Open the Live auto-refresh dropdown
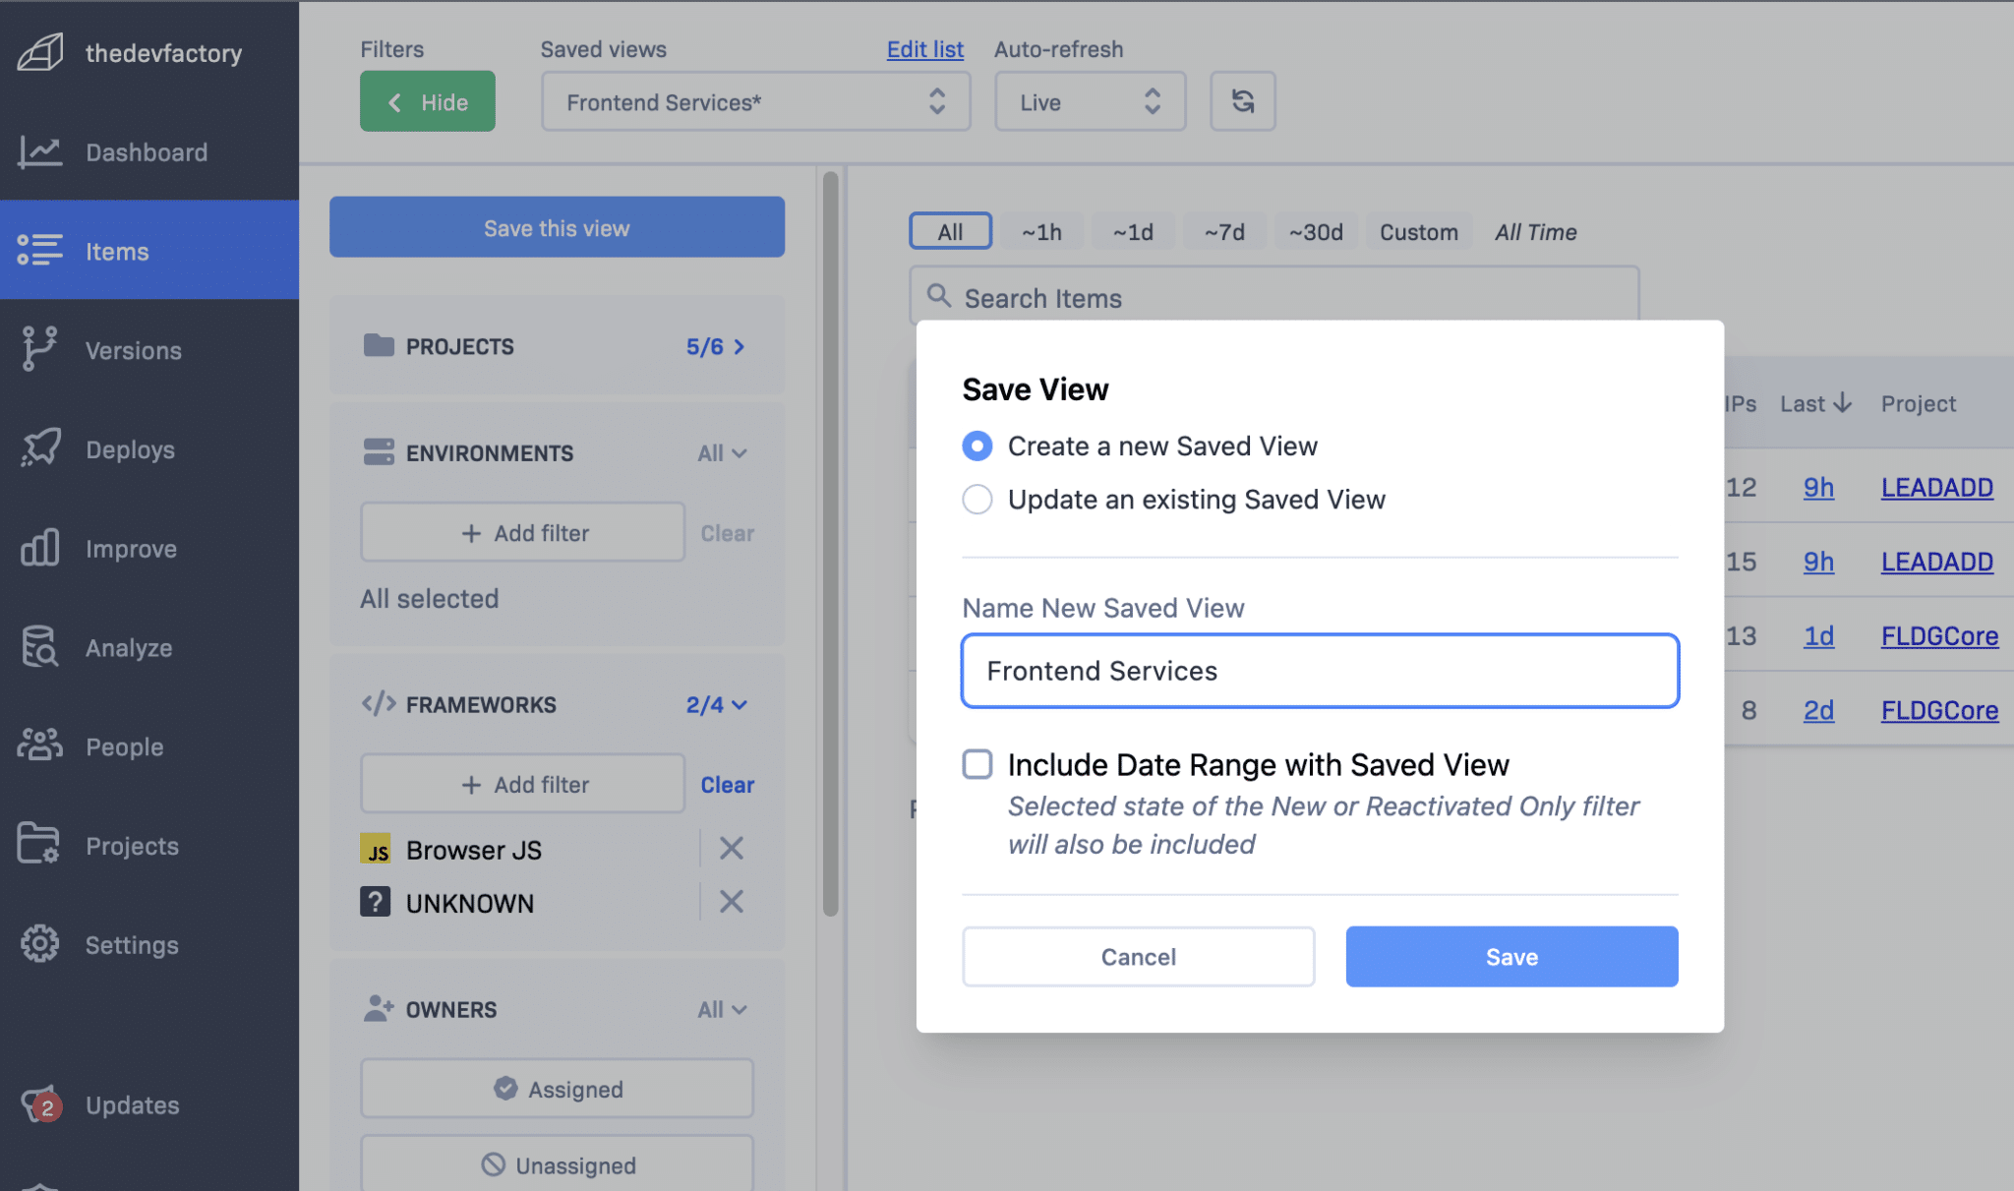 point(1089,101)
